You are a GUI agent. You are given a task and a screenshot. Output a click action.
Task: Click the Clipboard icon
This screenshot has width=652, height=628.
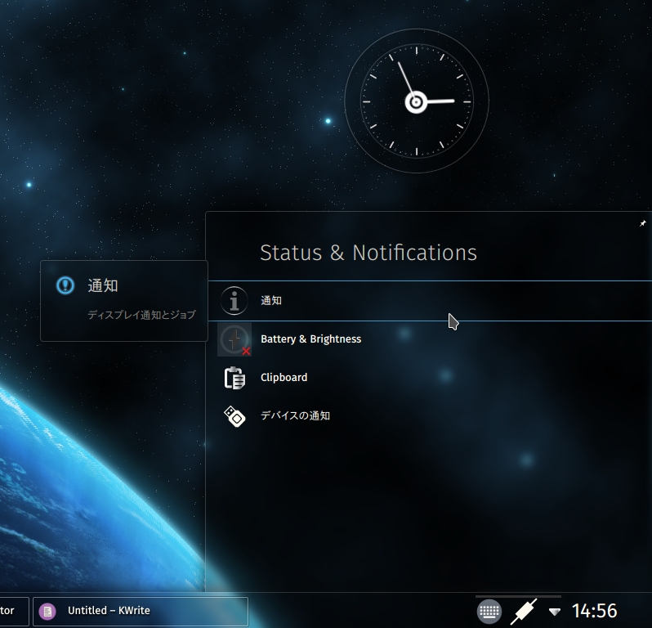point(234,378)
